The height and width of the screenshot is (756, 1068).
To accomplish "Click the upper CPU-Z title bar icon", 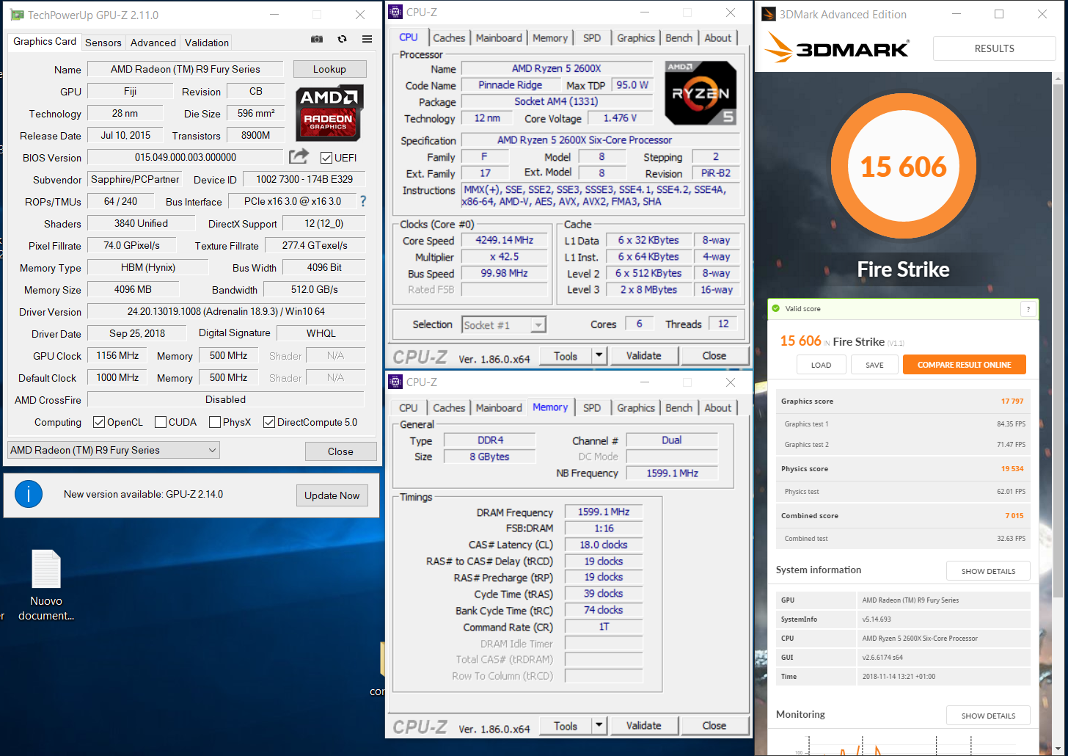I will coord(395,12).
